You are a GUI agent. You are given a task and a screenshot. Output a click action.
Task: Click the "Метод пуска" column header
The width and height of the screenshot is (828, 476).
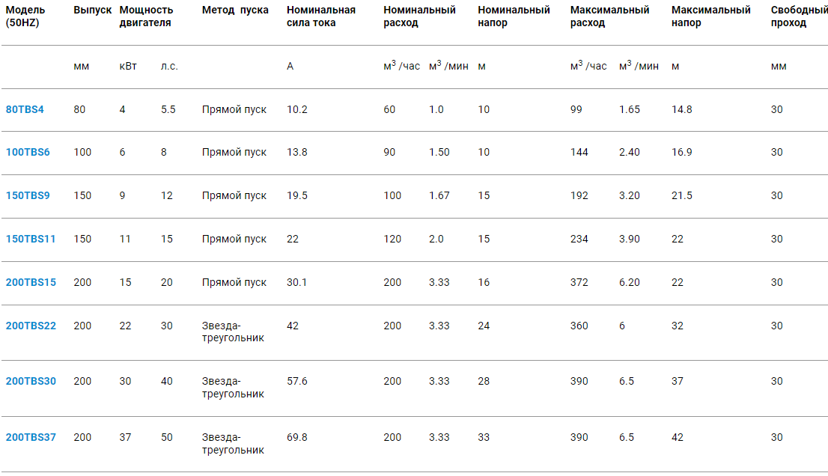[x=235, y=10]
